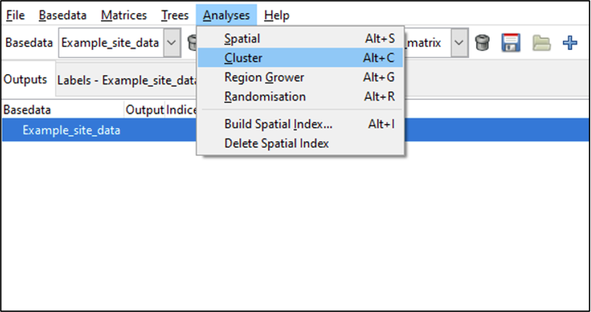Viewport: 591px width, 312px height.
Task: Select Cluster in the Analyses menu
Action: 243,58
